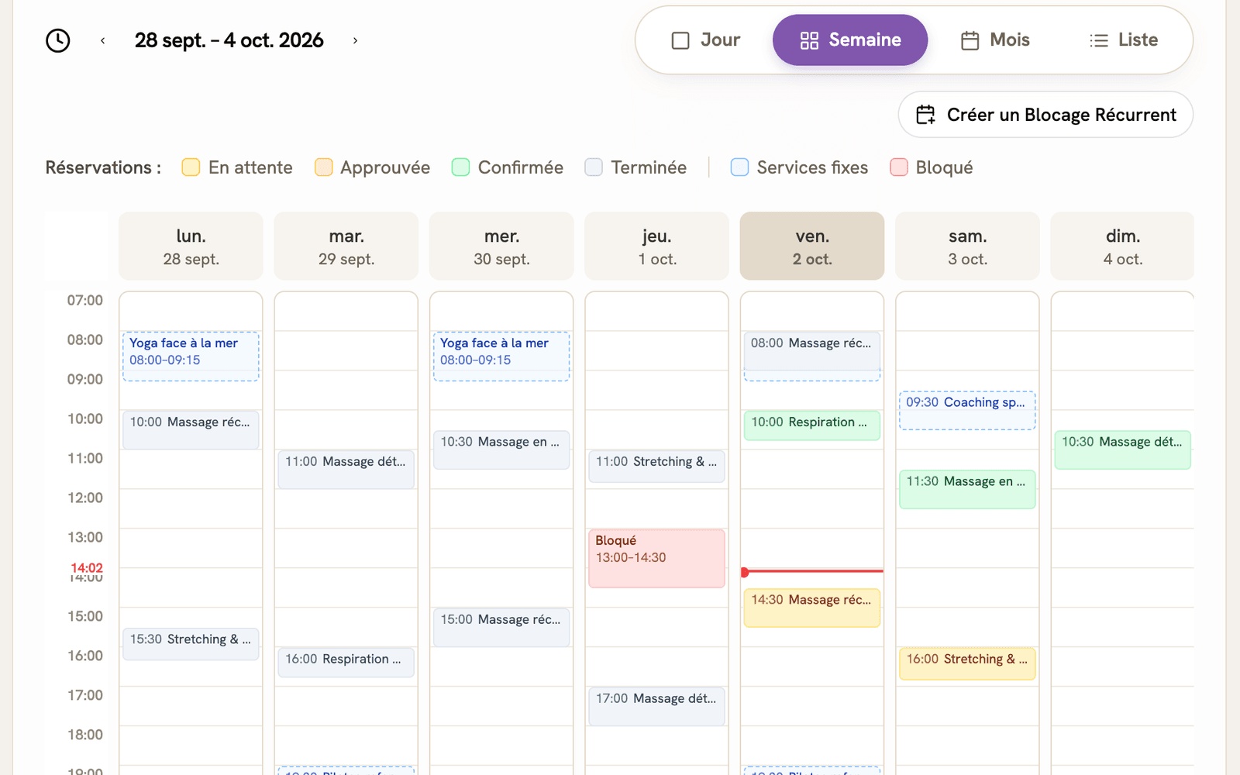Select the sam. 3 oct. day header
The height and width of the screenshot is (775, 1240).
click(967, 246)
